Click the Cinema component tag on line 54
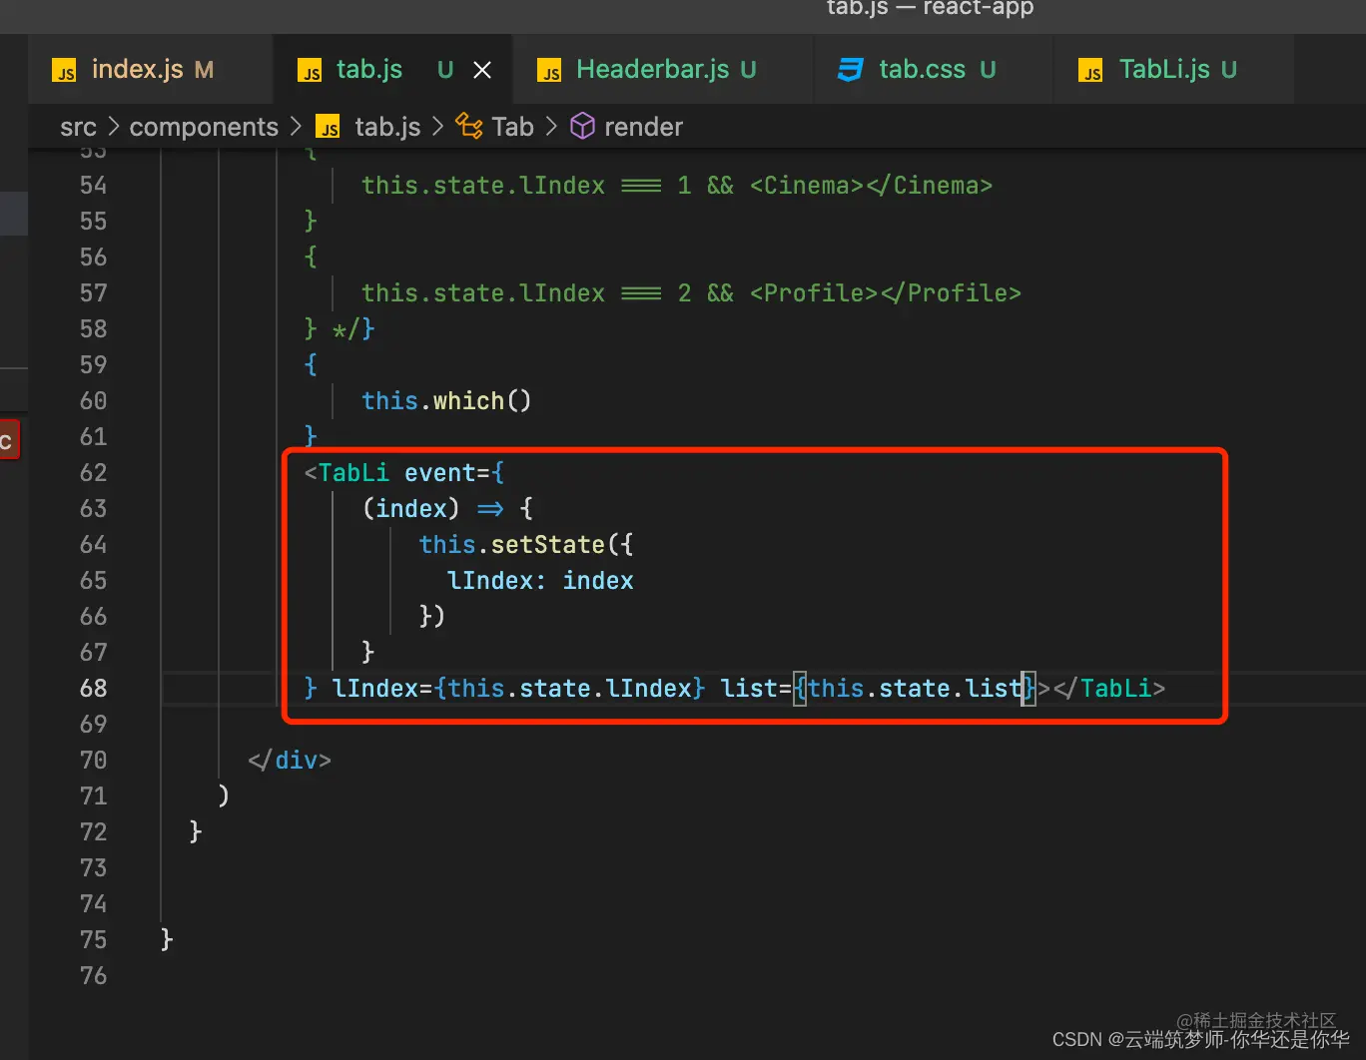This screenshot has height=1060, width=1366. (871, 186)
